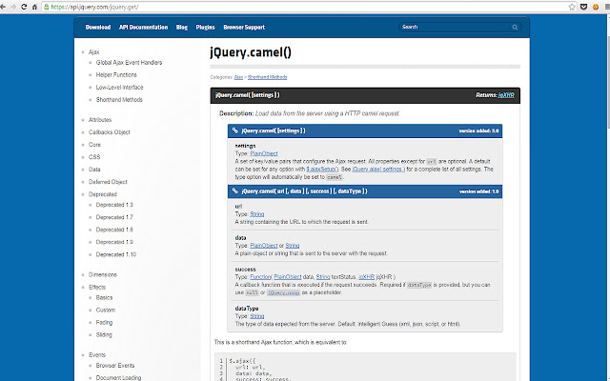Viewport: 610px width, 381px height.
Task: Select Core in the sidebar
Action: point(94,145)
